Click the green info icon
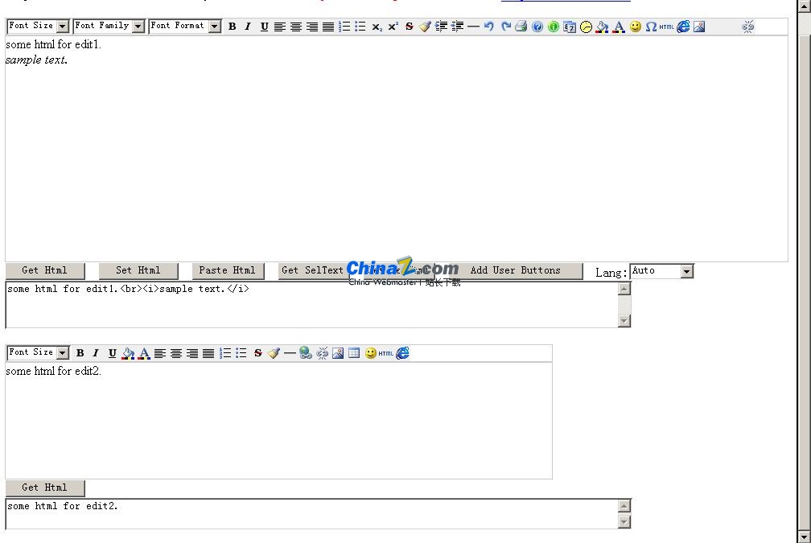 click(554, 27)
